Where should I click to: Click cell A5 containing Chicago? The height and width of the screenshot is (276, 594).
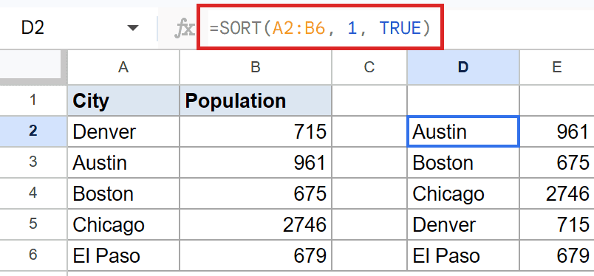click(x=123, y=224)
